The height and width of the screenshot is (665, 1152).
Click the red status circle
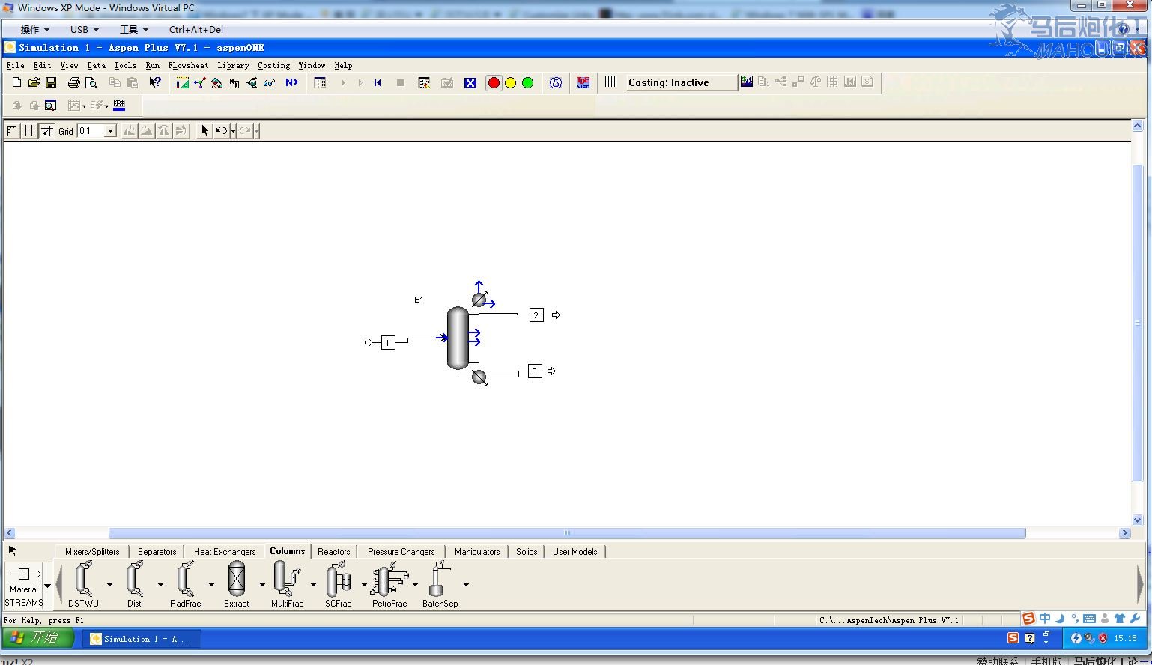tap(494, 82)
